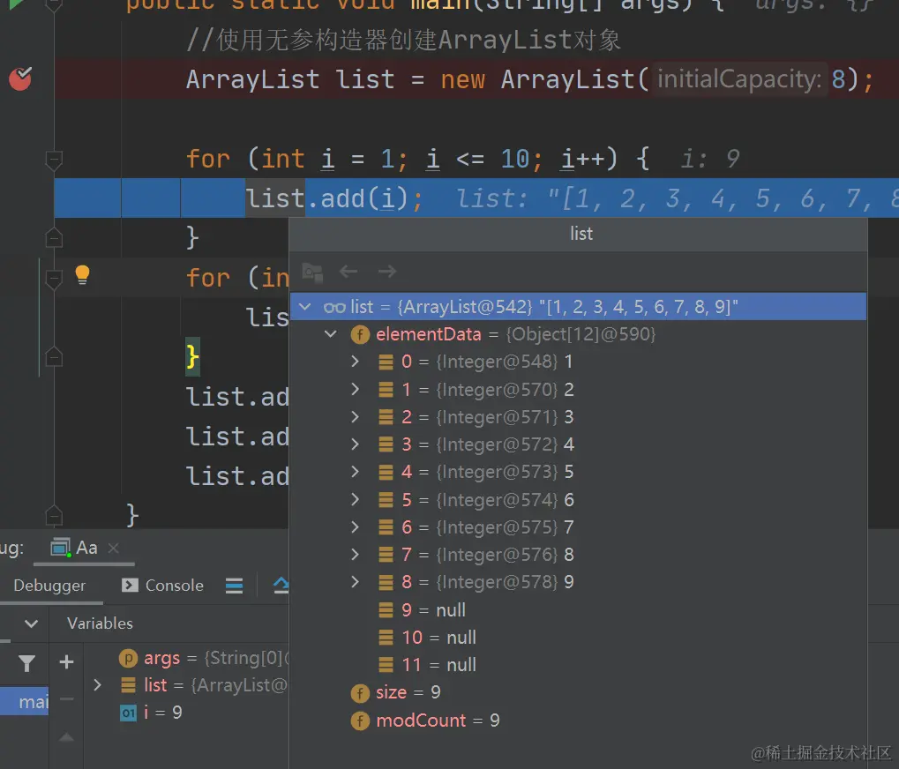Viewport: 899px width, 769px height.
Task: Click the highlighted yellow closing brace
Action: tap(192, 356)
